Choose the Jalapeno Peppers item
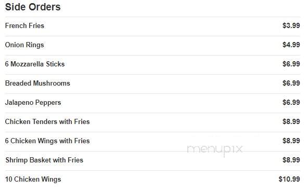Image resolution: width=308 pixels, height=192 pixels. point(33,103)
